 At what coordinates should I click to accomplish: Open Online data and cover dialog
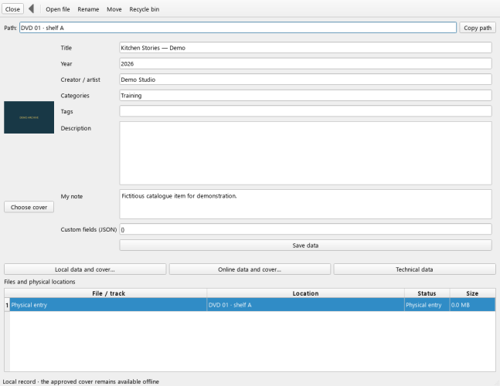pyautogui.click(x=250, y=269)
